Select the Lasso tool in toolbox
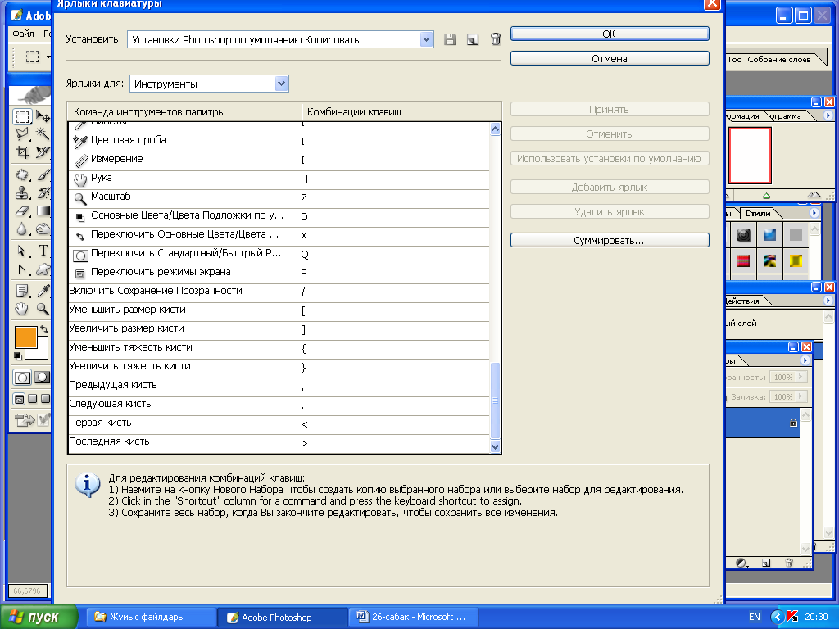 tap(22, 133)
